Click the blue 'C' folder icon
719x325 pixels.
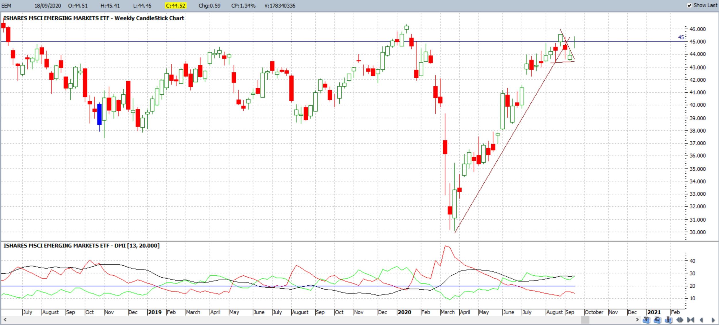657,320
